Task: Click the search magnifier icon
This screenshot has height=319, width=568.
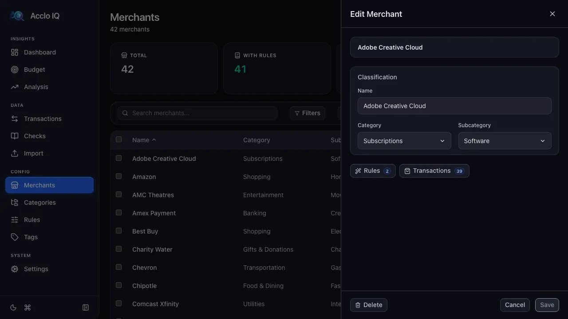Action: (x=125, y=113)
